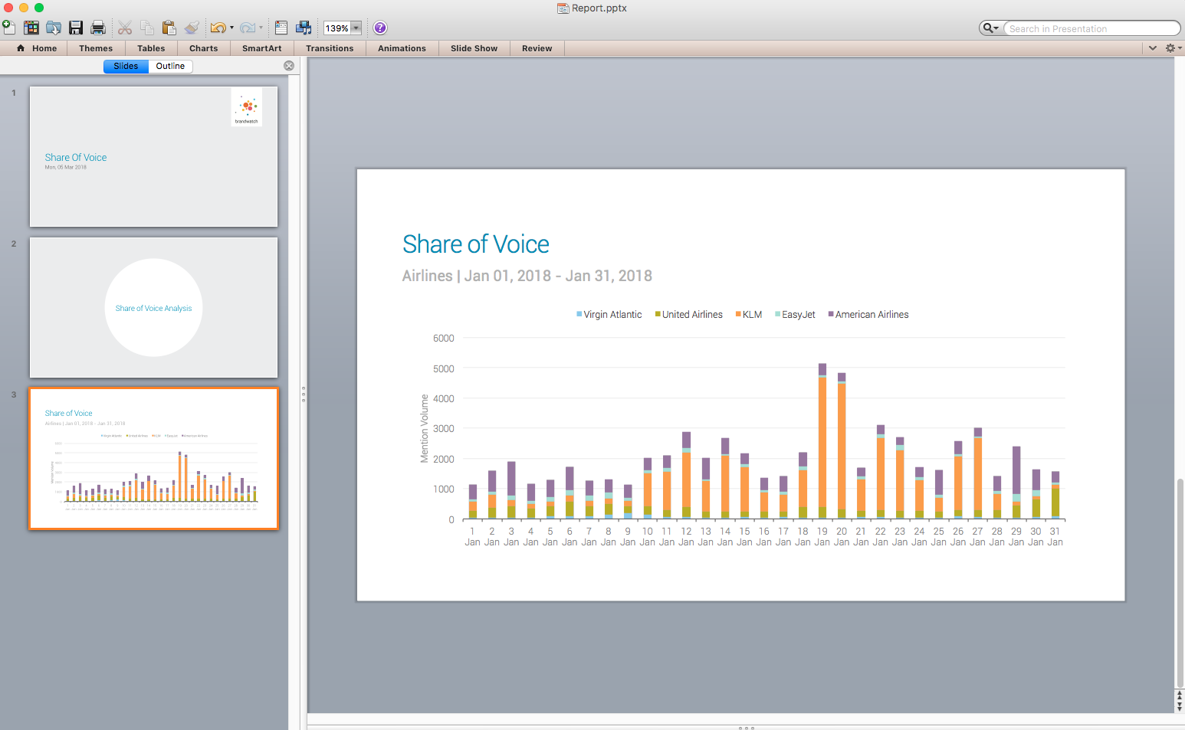Image resolution: width=1185 pixels, height=730 pixels.
Task: Click the Search in Presentation field
Action: pyautogui.click(x=1088, y=28)
